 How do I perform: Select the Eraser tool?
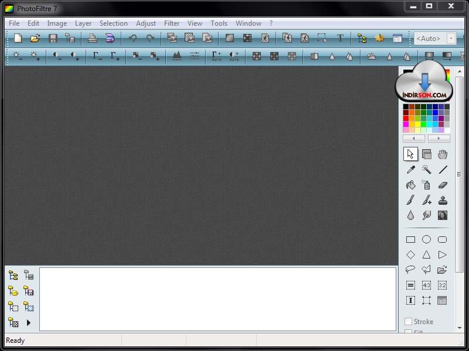[x=443, y=185]
